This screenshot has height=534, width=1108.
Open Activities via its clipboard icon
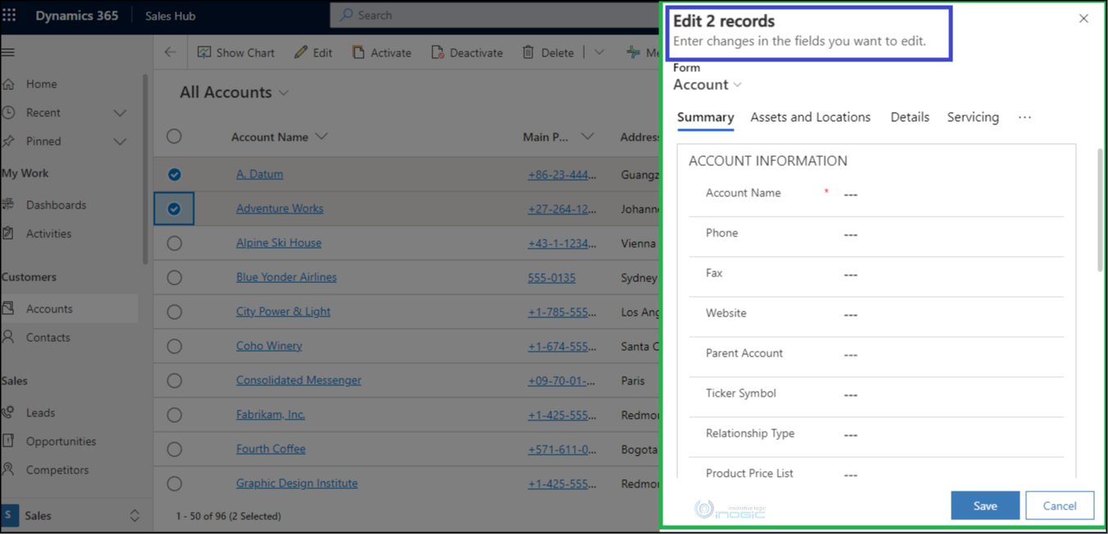(8, 233)
